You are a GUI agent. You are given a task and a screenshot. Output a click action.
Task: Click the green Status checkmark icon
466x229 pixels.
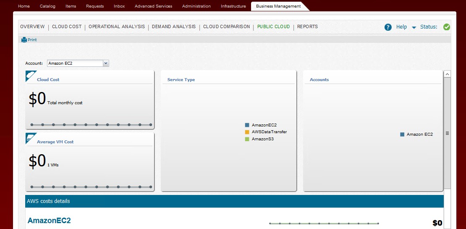[x=446, y=27]
